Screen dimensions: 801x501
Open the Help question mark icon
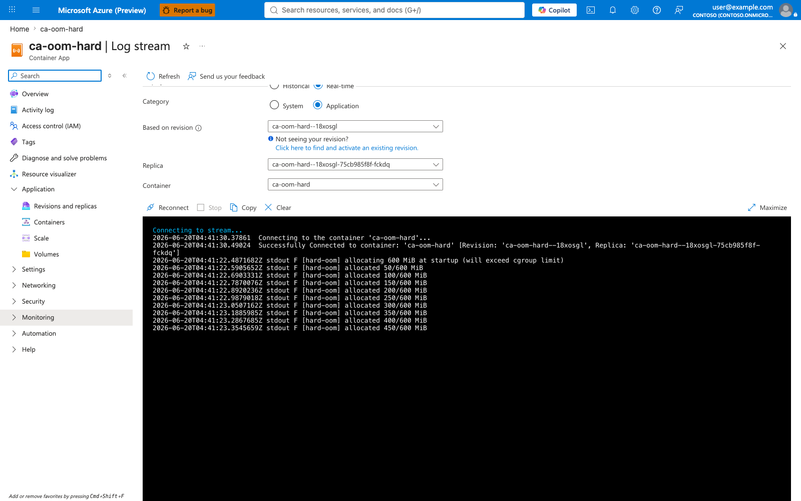tap(657, 10)
